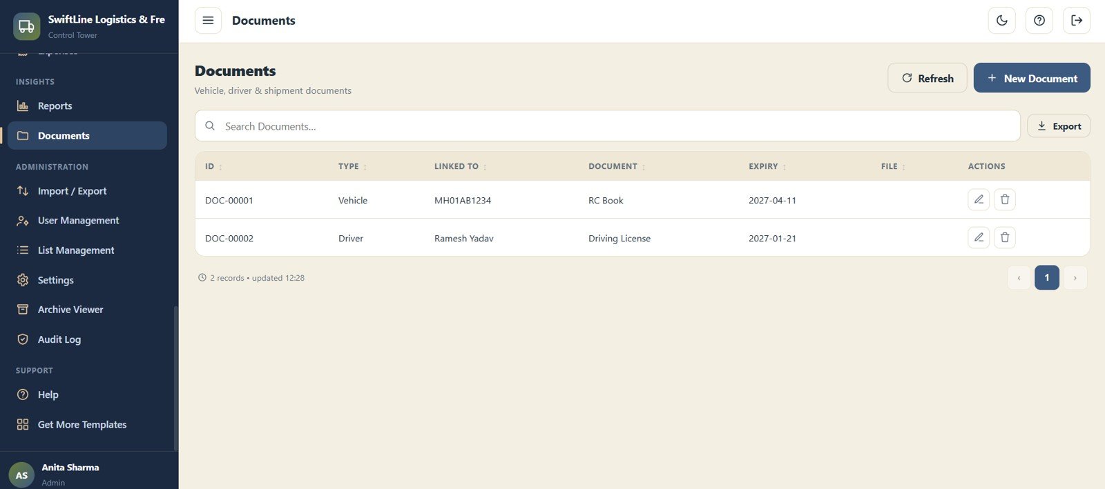Go to next page arrow
This screenshot has width=1105, height=489.
click(x=1075, y=277)
